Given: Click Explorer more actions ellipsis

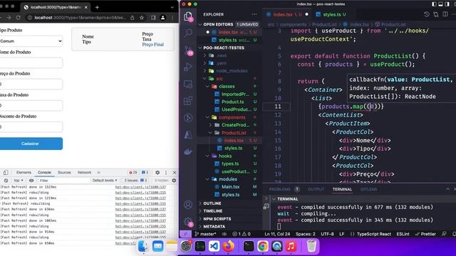Looking at the screenshot, I should 254,14.
